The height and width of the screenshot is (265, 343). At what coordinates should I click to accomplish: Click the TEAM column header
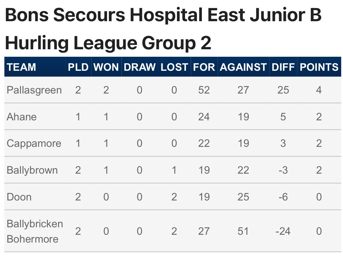click(x=21, y=67)
